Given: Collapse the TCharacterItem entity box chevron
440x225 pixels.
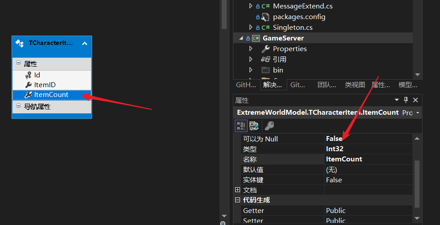Looking at the screenshot, I should 85,43.
